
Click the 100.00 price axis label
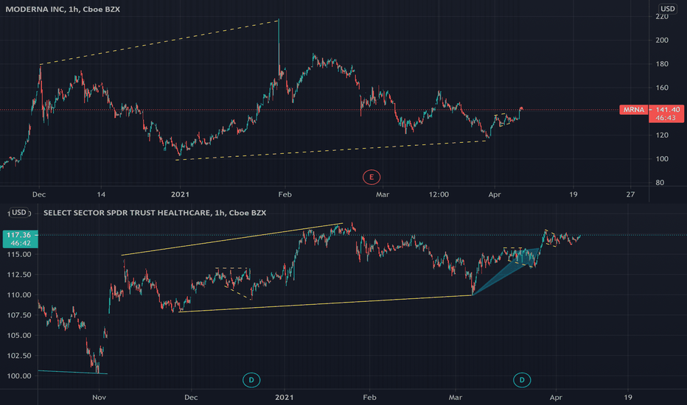tap(19, 376)
